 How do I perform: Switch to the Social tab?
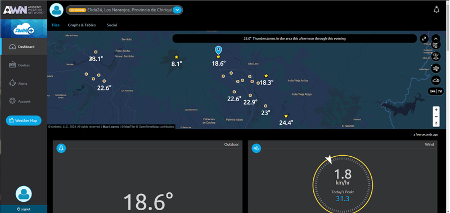tap(112, 25)
